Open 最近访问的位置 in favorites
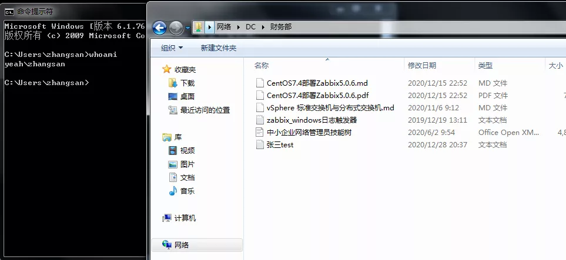The image size is (566, 260). tap(205, 110)
